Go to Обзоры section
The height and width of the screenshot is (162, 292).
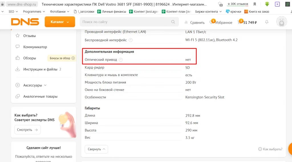tap(29, 58)
